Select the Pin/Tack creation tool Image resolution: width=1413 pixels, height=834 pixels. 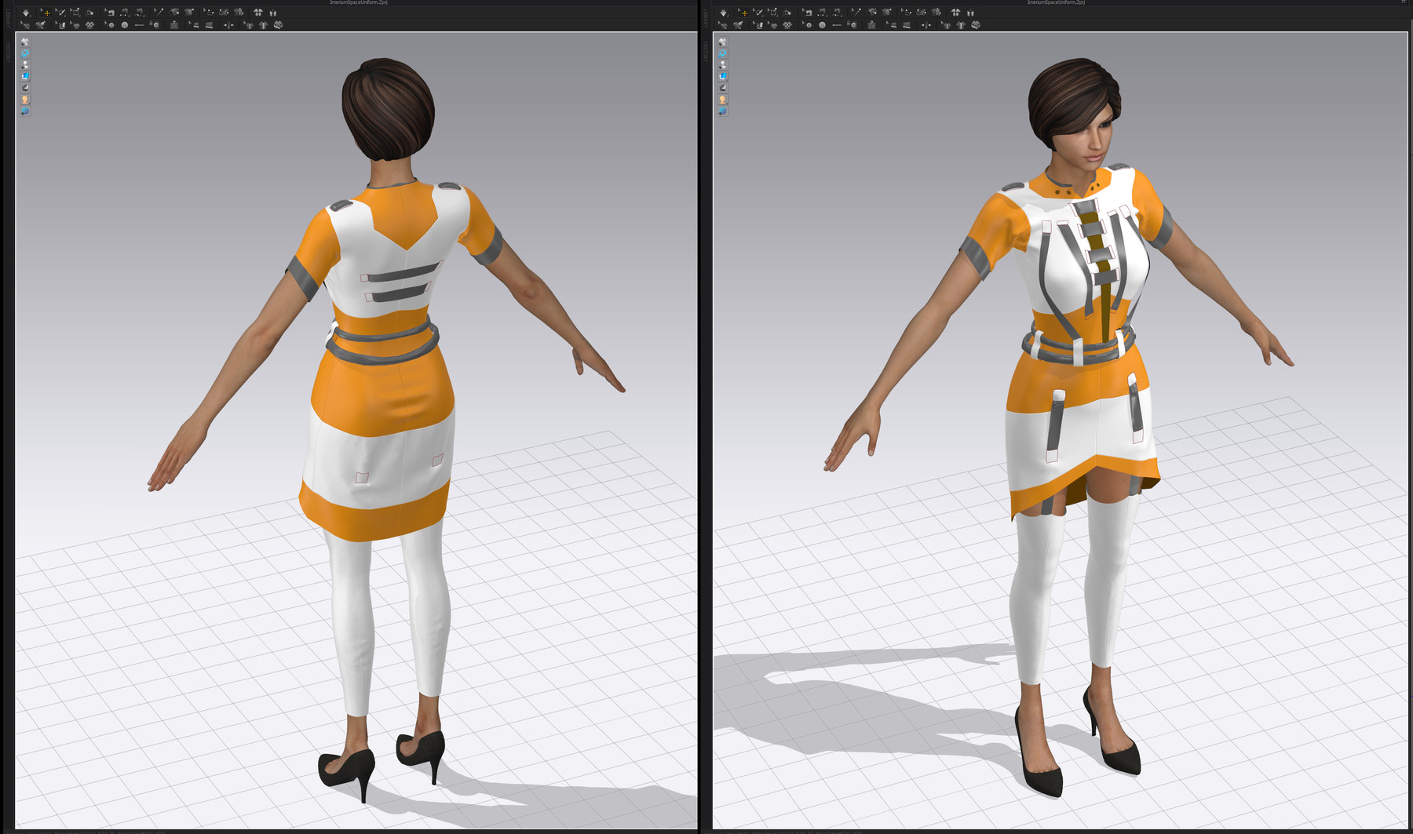point(159,12)
